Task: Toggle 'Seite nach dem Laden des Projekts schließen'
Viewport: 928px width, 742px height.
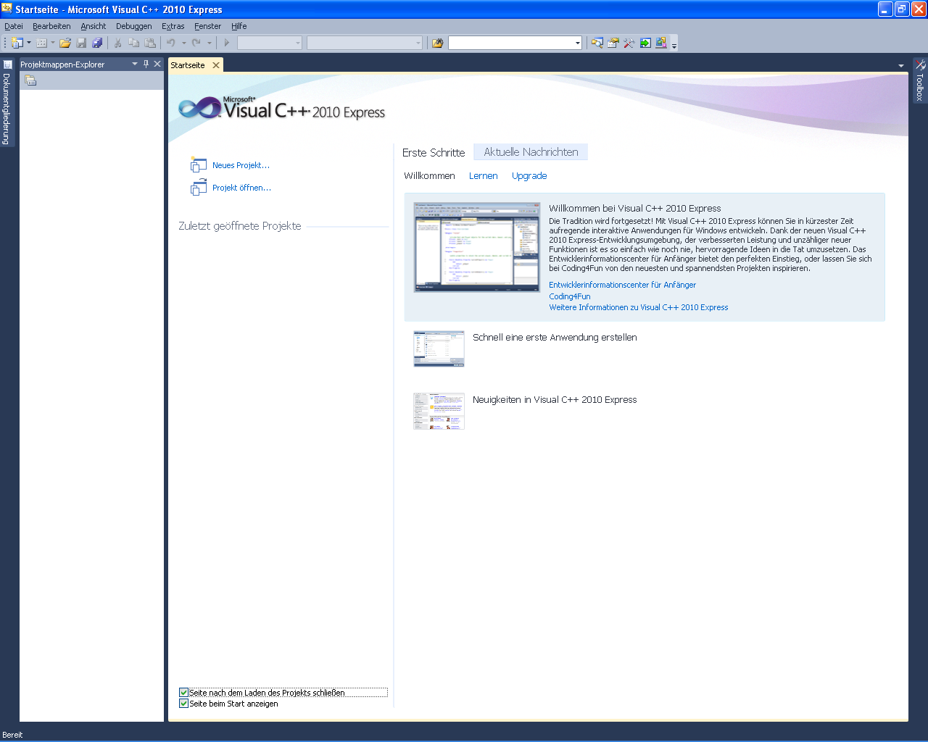Action: [184, 693]
